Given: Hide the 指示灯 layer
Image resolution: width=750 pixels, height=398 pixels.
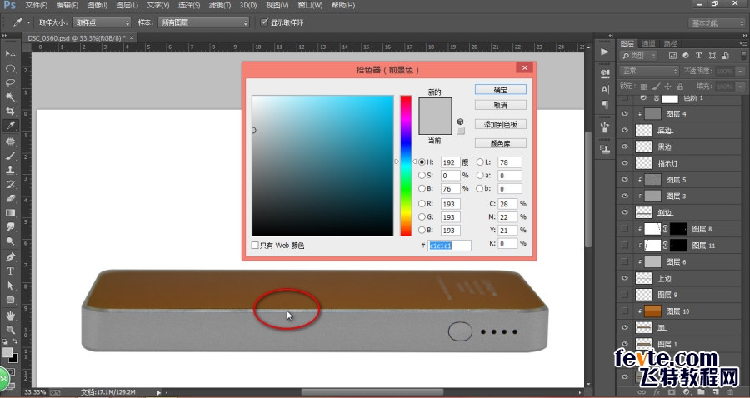Looking at the screenshot, I should [625, 163].
